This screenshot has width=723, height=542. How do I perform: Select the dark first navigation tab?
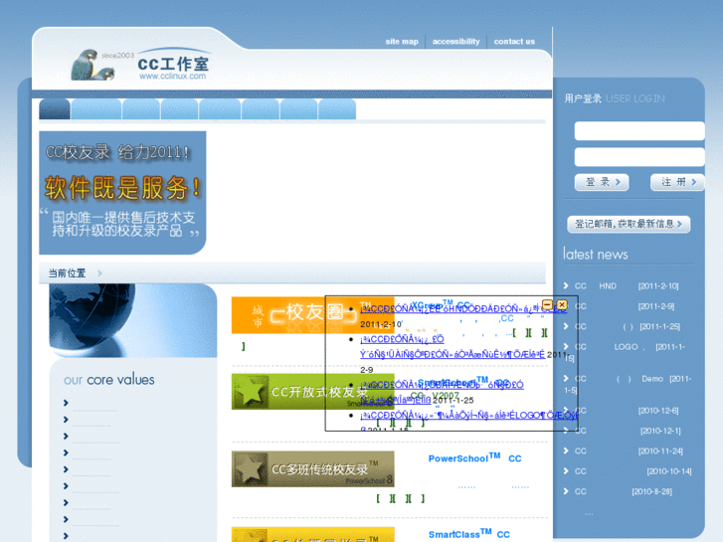click(x=55, y=109)
